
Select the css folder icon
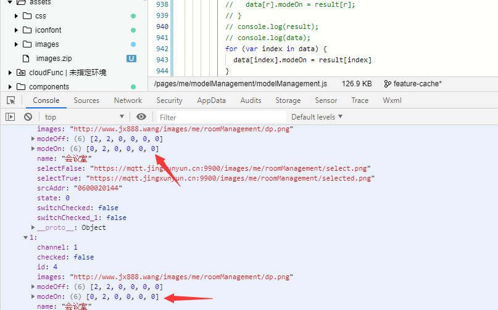(27, 16)
